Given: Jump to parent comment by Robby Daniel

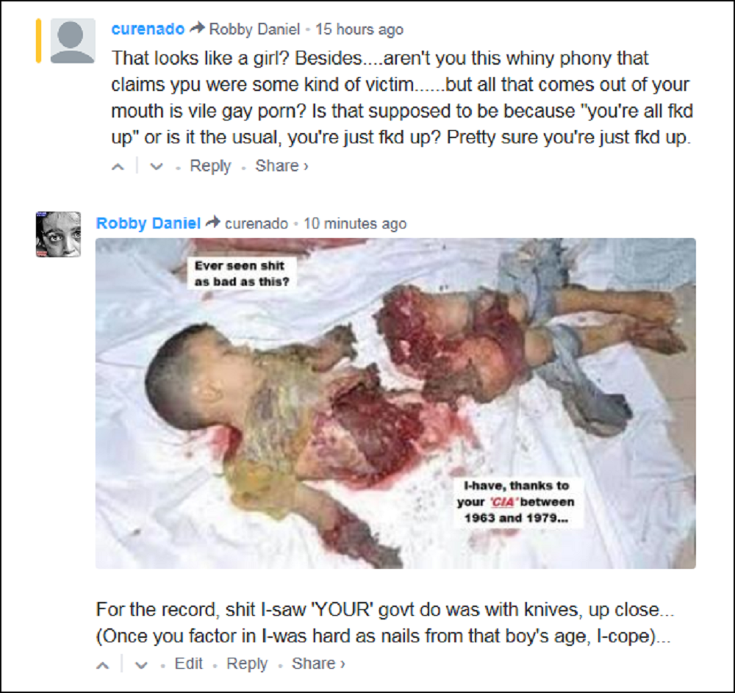Looking at the screenshot, I should coord(254,29).
